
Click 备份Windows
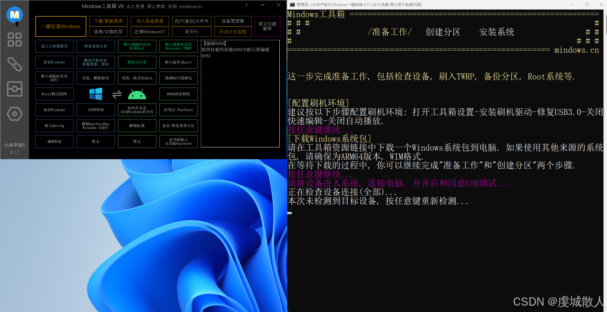(x=54, y=110)
